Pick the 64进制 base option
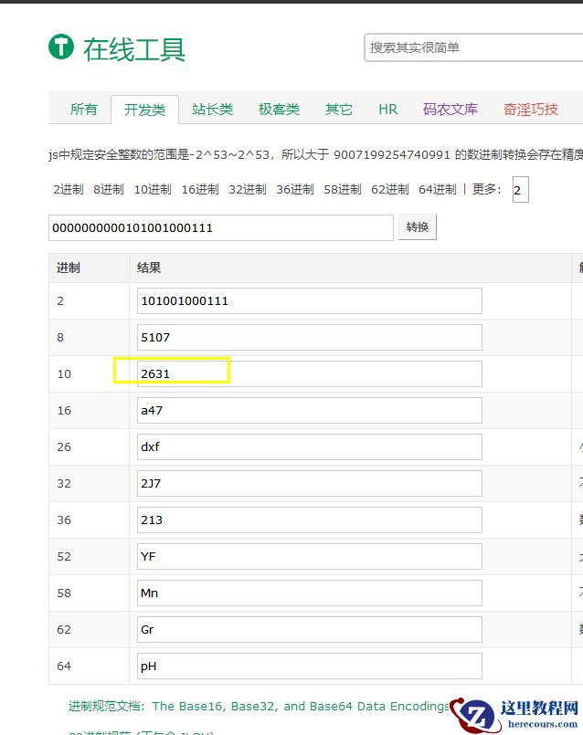This screenshot has width=583, height=735. [x=437, y=189]
